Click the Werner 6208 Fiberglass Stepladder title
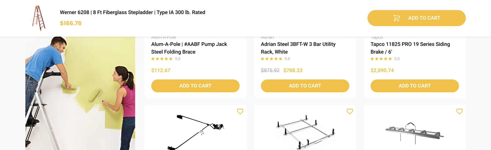Screen dimensions: 491x150 [x=133, y=12]
